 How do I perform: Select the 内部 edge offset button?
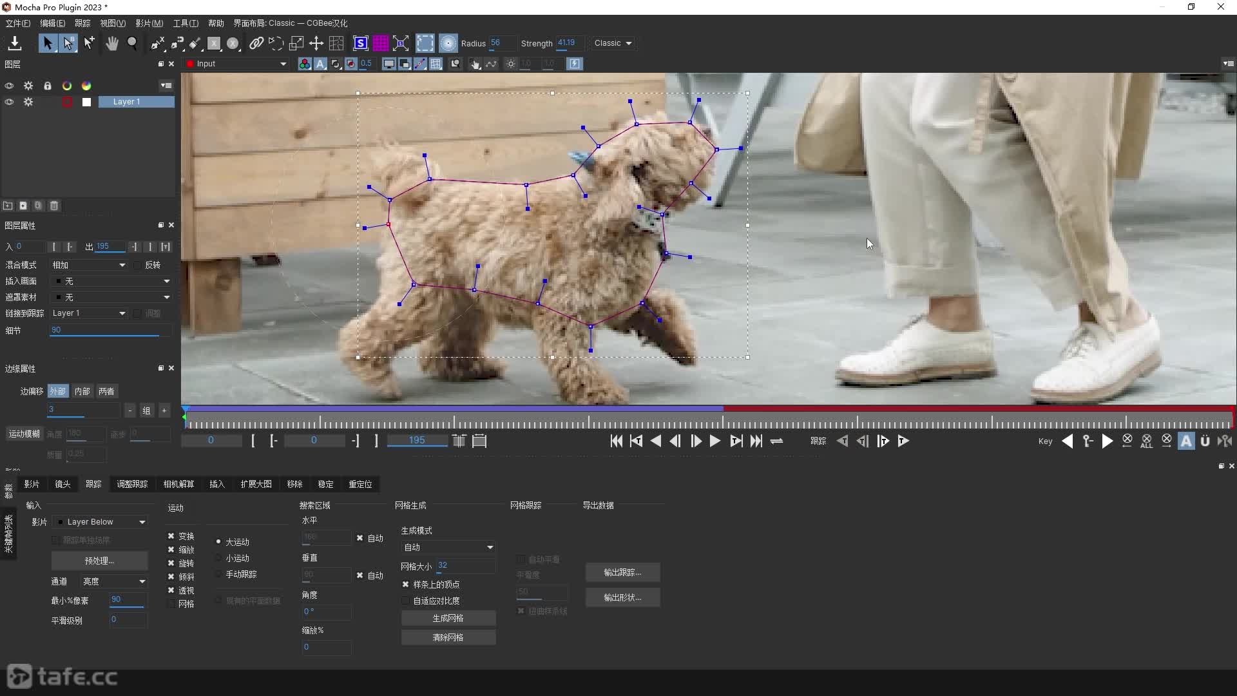tap(82, 391)
